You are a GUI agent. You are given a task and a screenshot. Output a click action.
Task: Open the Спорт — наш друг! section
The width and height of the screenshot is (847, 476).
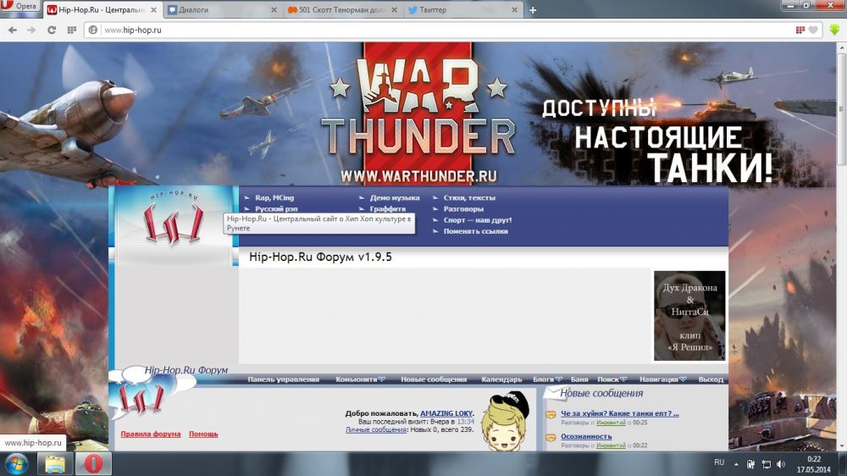click(x=478, y=220)
